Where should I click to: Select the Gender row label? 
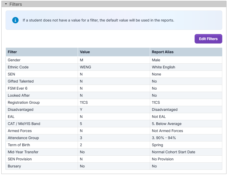tap(14, 60)
